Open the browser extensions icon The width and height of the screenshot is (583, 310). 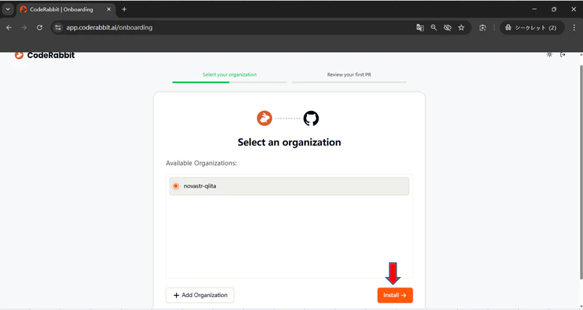click(x=483, y=28)
